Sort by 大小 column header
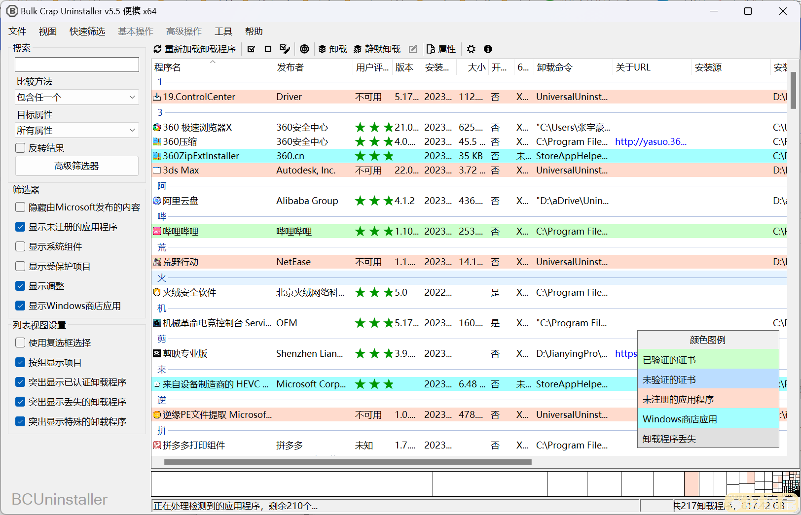801x515 pixels. point(473,68)
